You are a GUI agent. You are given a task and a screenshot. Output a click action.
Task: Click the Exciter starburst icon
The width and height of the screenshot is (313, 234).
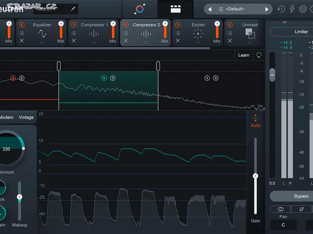(x=198, y=34)
